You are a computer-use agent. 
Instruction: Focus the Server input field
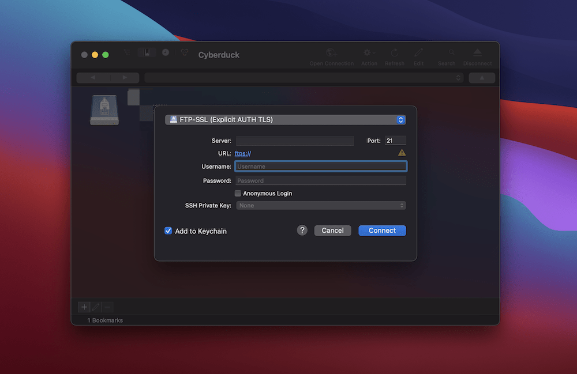click(x=294, y=141)
